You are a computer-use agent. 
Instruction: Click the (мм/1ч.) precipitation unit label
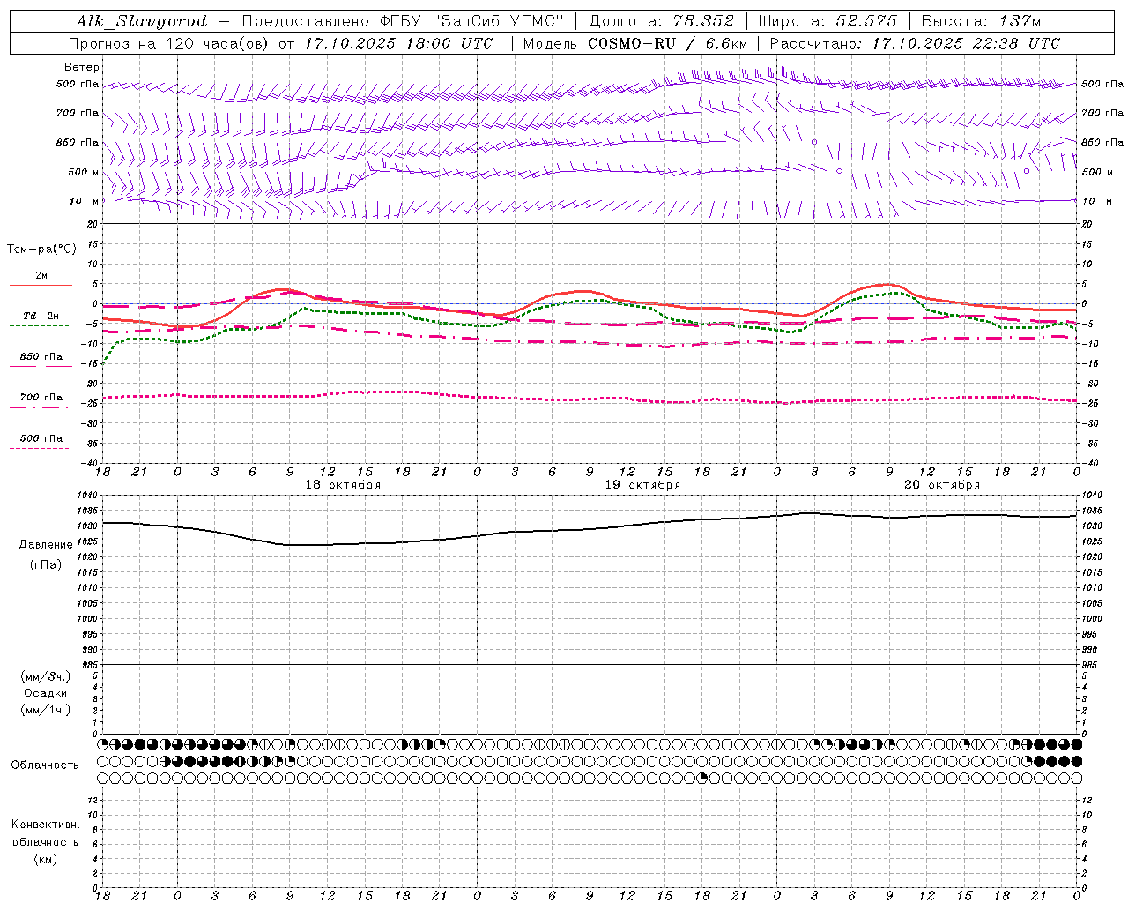tap(46, 710)
